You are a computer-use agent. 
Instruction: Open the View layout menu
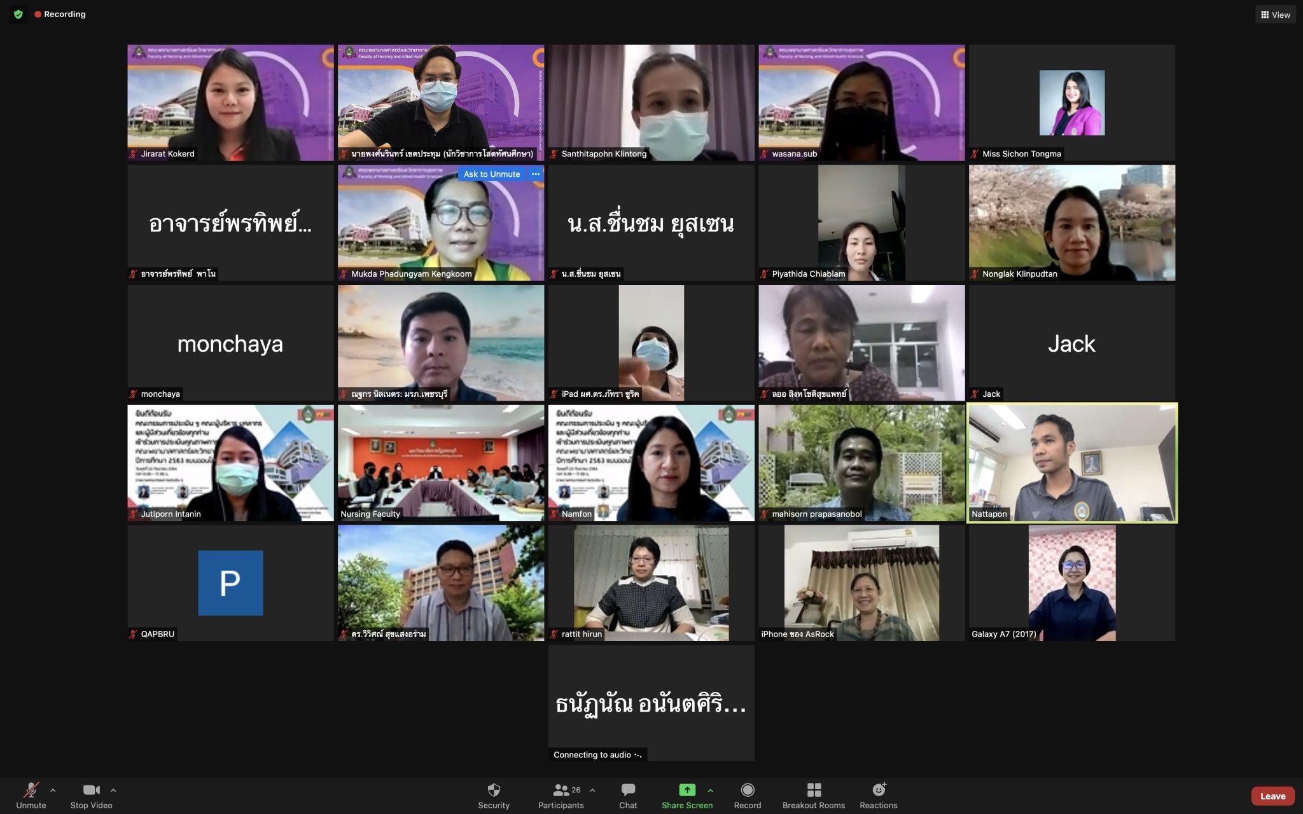[1275, 15]
